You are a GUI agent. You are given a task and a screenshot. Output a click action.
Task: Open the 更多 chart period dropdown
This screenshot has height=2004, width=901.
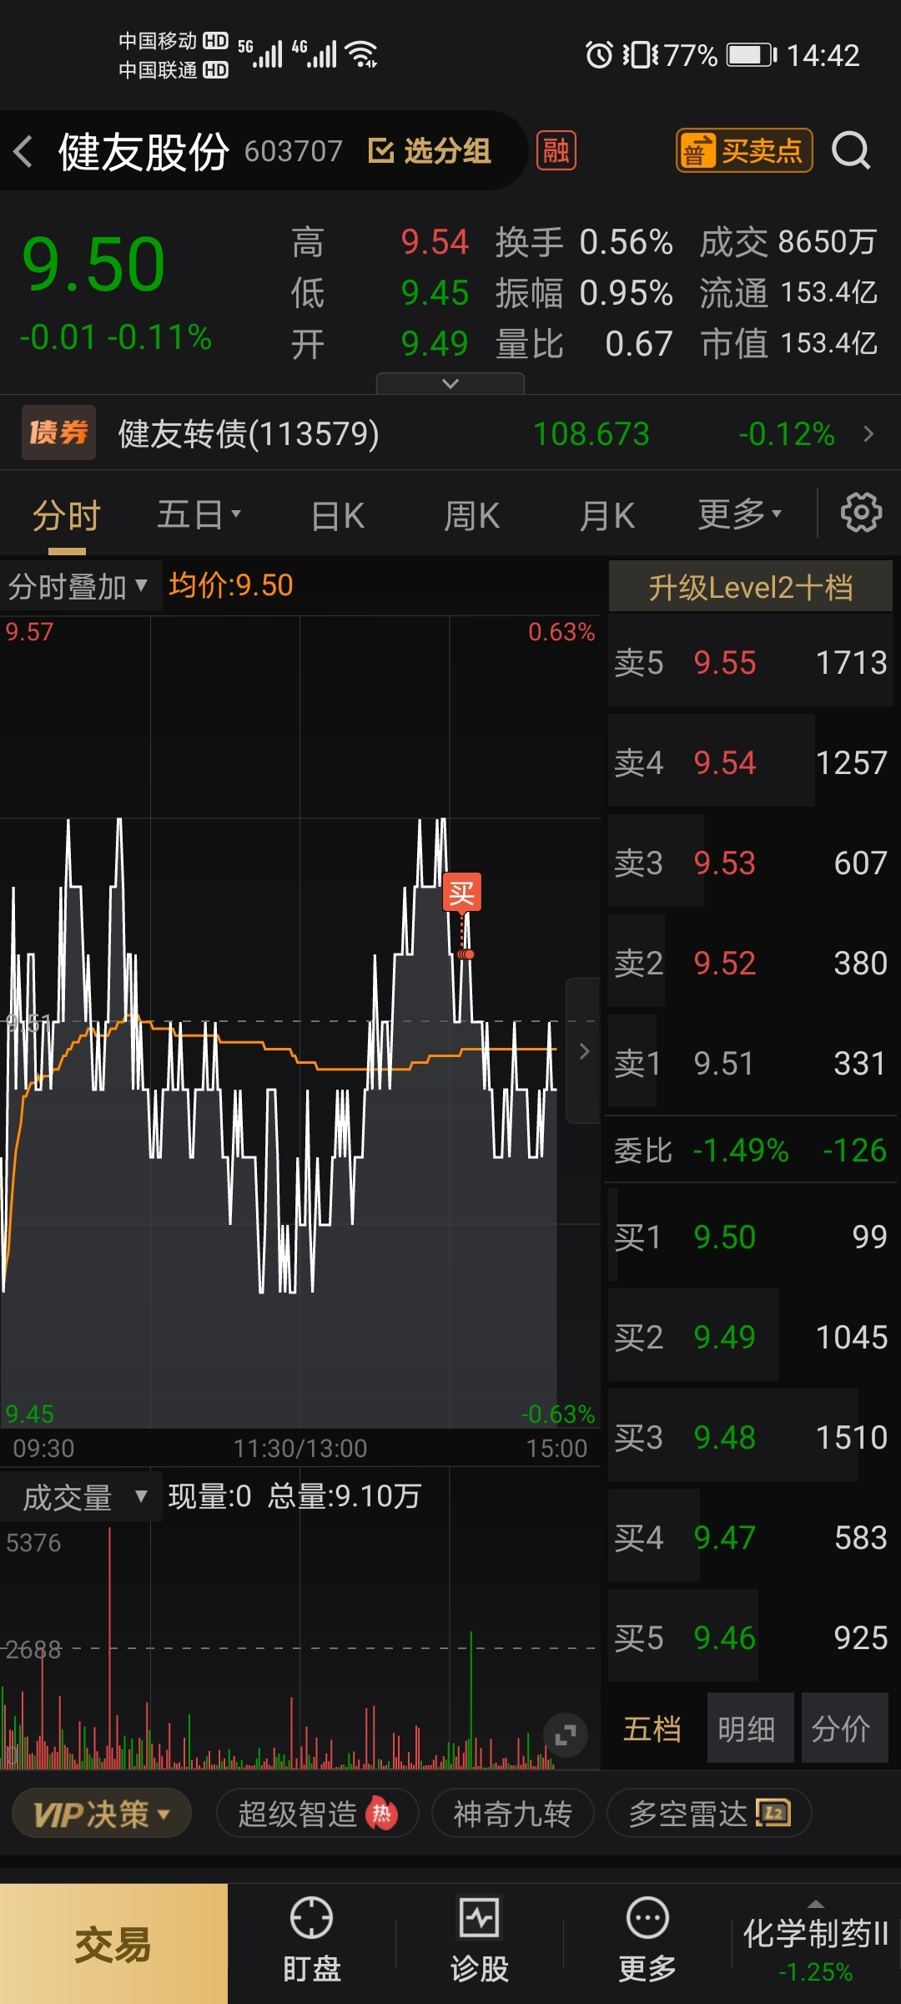pyautogui.click(x=739, y=514)
